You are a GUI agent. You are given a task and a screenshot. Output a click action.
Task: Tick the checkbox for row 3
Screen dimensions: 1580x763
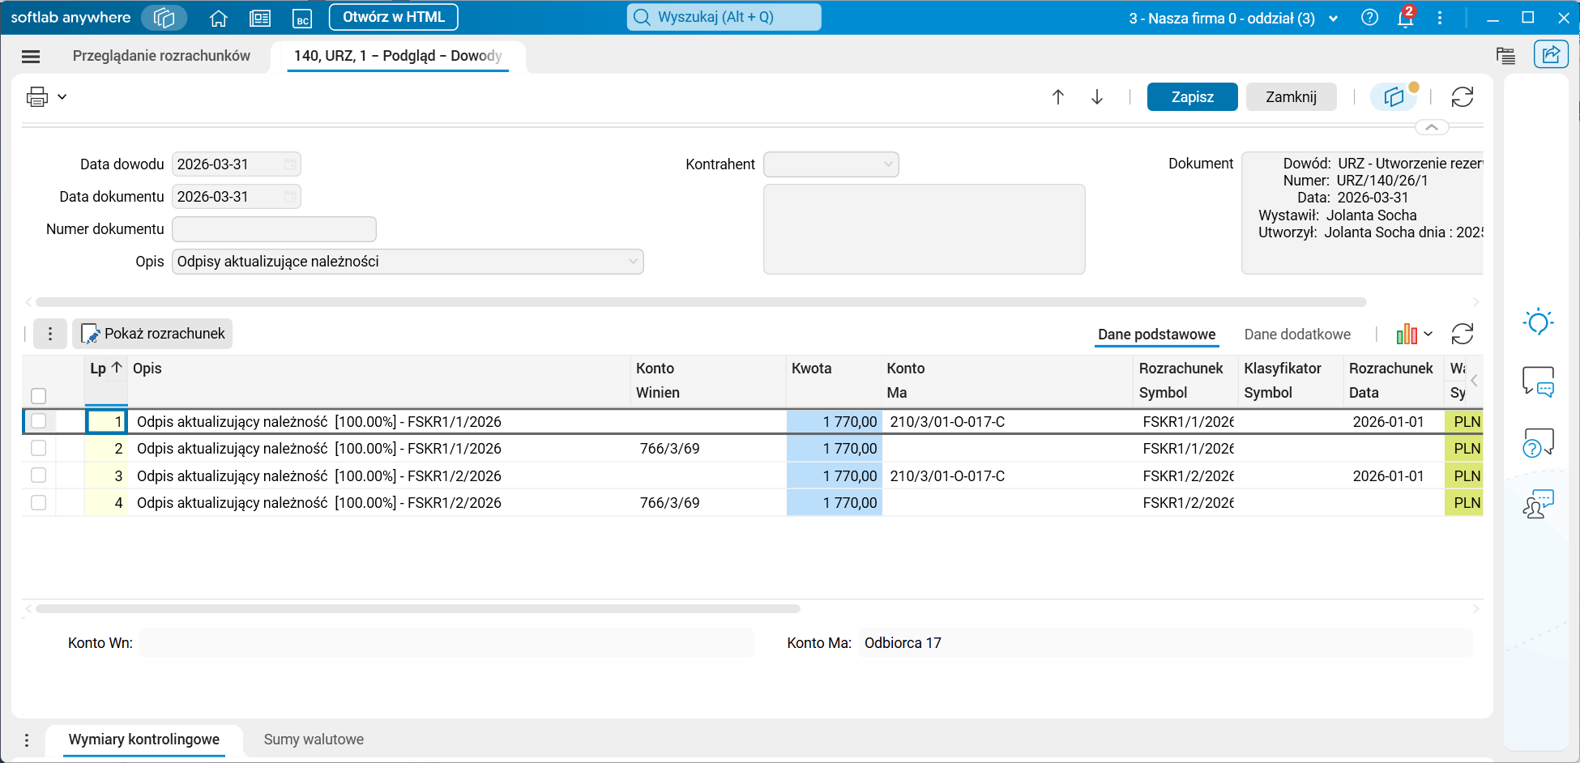(x=38, y=475)
